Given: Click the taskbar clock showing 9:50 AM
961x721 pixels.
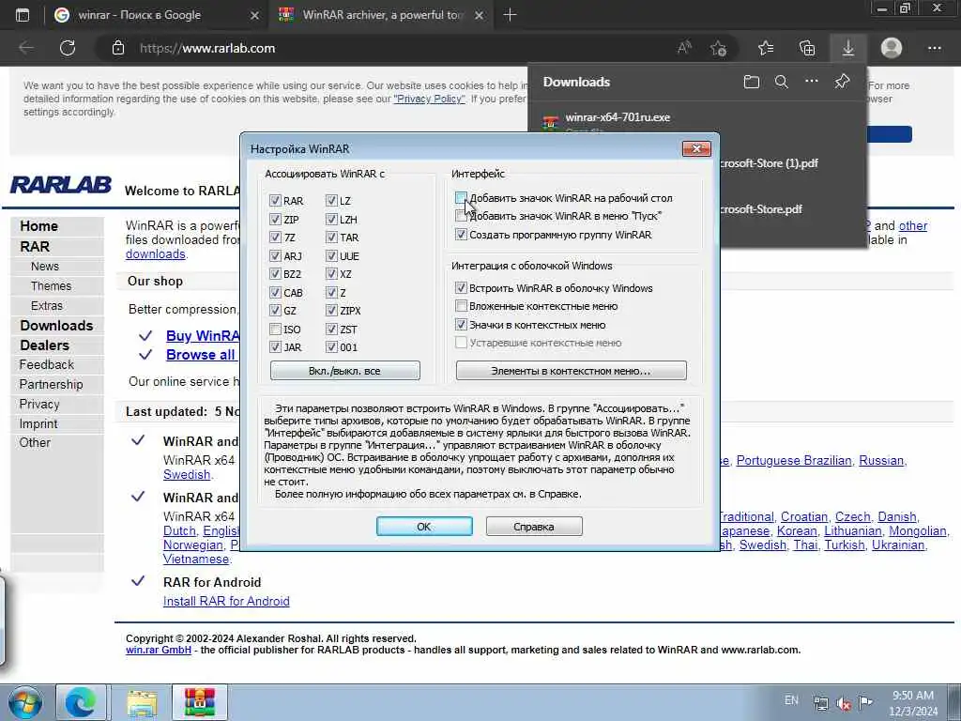Looking at the screenshot, I should click(x=912, y=703).
